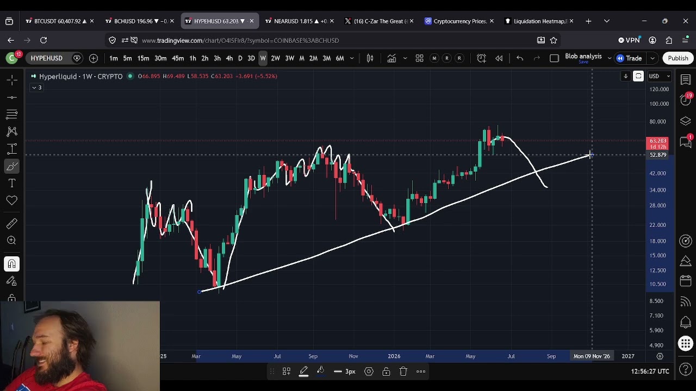Viewport: 696px width, 391px height.
Task: Open chart timezone settings at time axis corner
Action: tap(660, 356)
